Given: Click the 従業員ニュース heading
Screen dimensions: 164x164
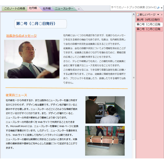Looking at the screenshot, I should 16,95.
